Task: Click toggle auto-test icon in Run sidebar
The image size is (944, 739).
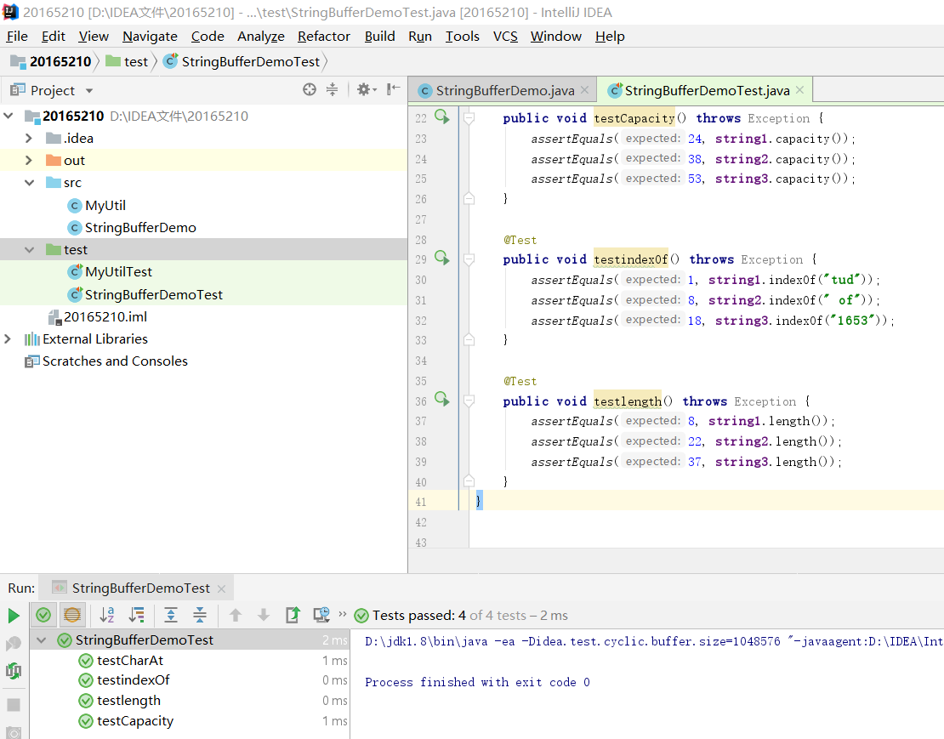Action: click(x=14, y=670)
